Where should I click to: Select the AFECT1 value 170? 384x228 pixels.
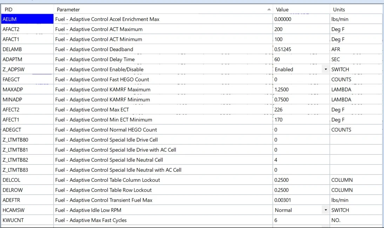point(301,120)
